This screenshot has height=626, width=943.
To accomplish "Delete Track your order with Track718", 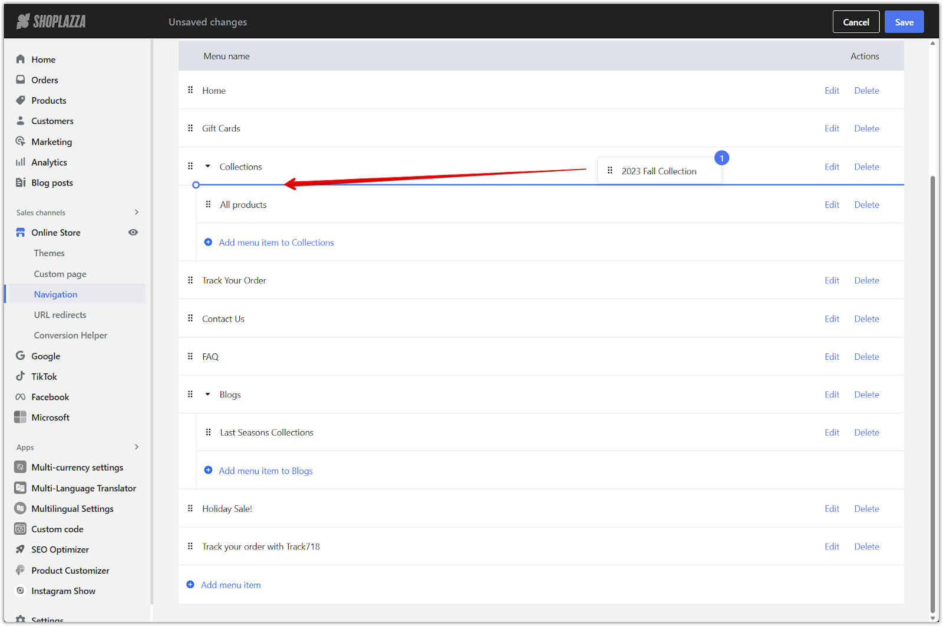I will (x=866, y=546).
